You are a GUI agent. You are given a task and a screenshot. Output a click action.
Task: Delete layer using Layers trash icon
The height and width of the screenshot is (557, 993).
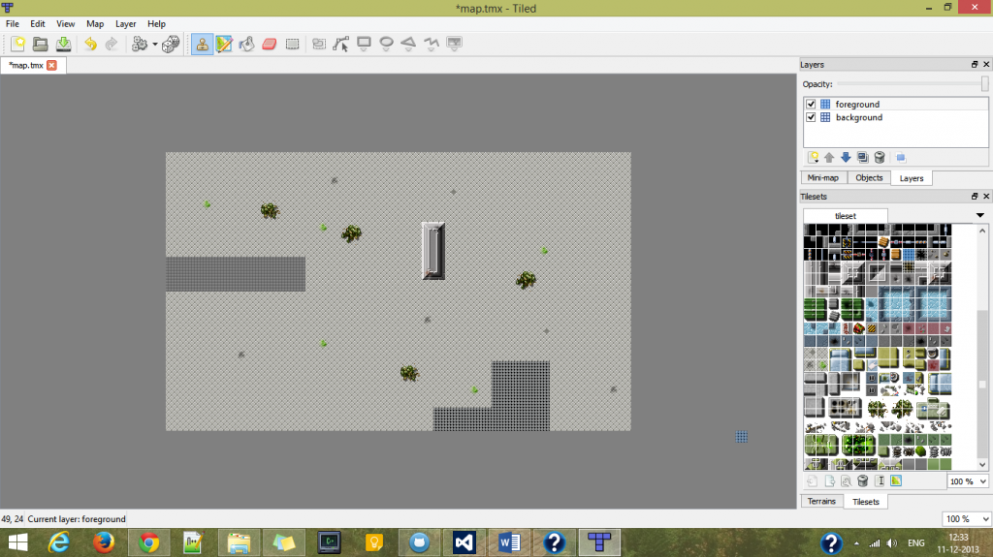click(880, 157)
